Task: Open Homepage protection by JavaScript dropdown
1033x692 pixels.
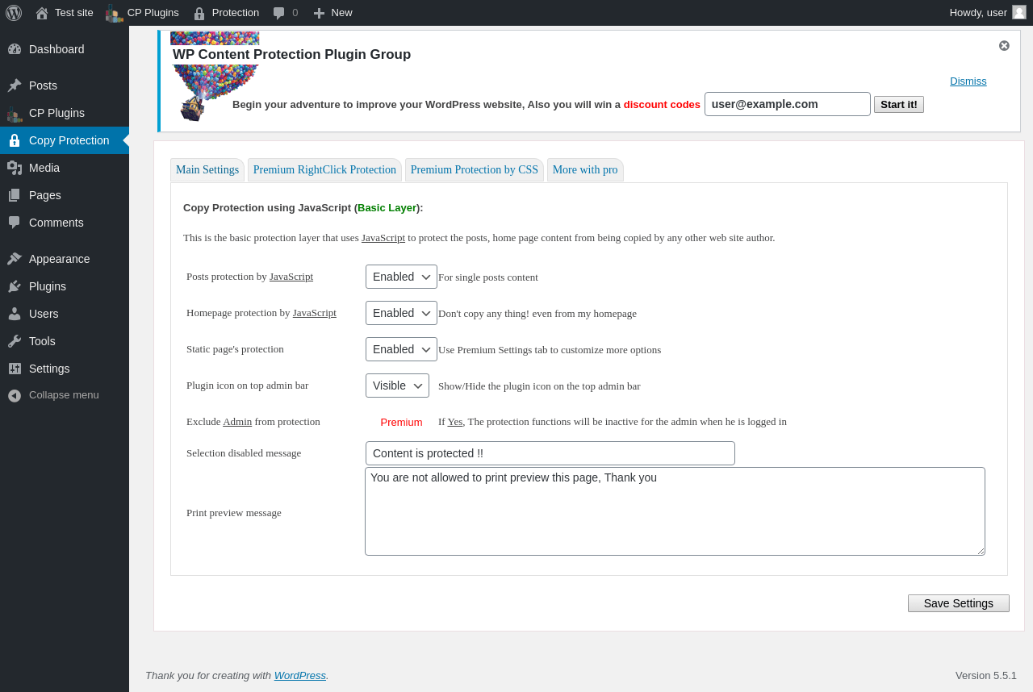Action: point(401,313)
